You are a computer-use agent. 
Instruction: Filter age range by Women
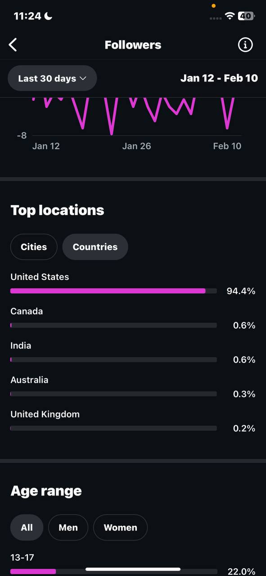[x=120, y=527]
